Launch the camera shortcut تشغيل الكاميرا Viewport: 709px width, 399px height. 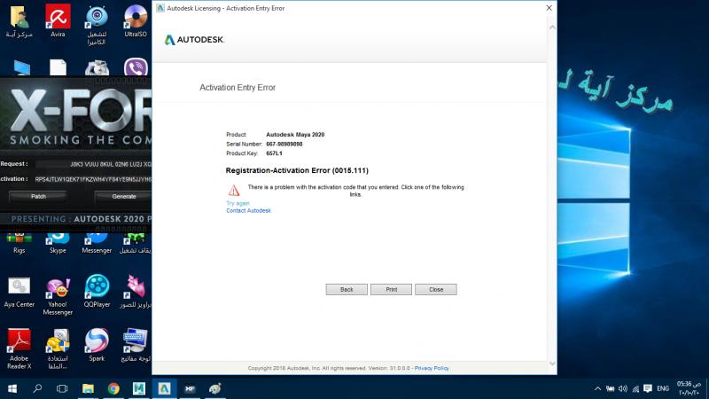pyautogui.click(x=97, y=25)
